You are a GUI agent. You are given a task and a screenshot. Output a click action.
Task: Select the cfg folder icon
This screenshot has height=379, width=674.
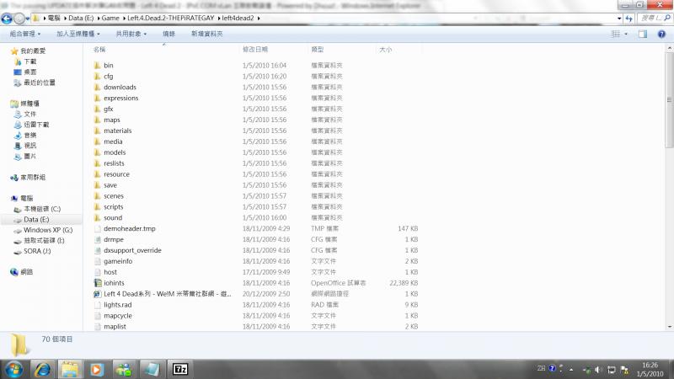pos(97,76)
